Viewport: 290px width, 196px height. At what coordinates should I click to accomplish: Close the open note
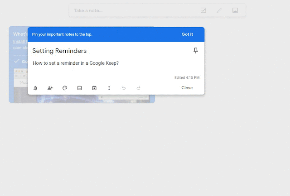pos(187,88)
